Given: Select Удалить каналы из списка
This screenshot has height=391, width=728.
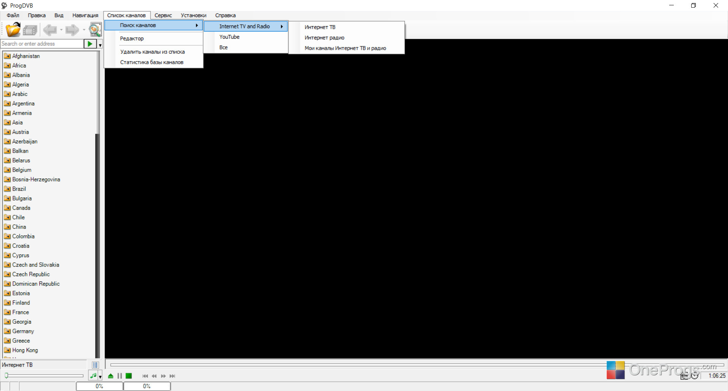Looking at the screenshot, I should pos(154,52).
